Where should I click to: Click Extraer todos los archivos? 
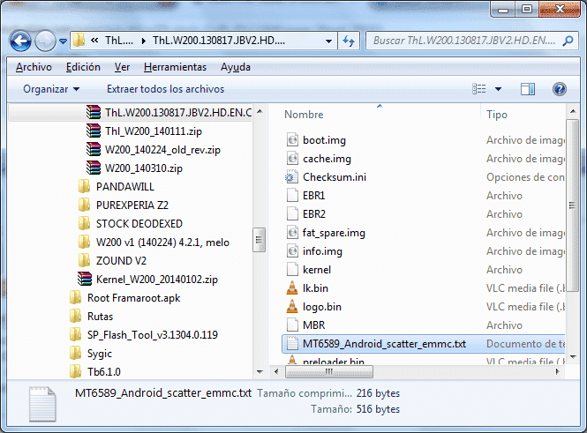coord(165,89)
